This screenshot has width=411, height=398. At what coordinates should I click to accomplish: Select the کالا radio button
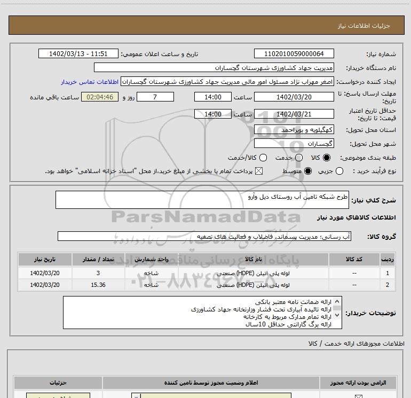coord(327,158)
